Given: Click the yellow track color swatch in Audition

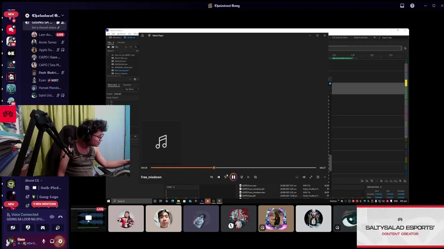Looking at the screenshot, I should [406, 83].
